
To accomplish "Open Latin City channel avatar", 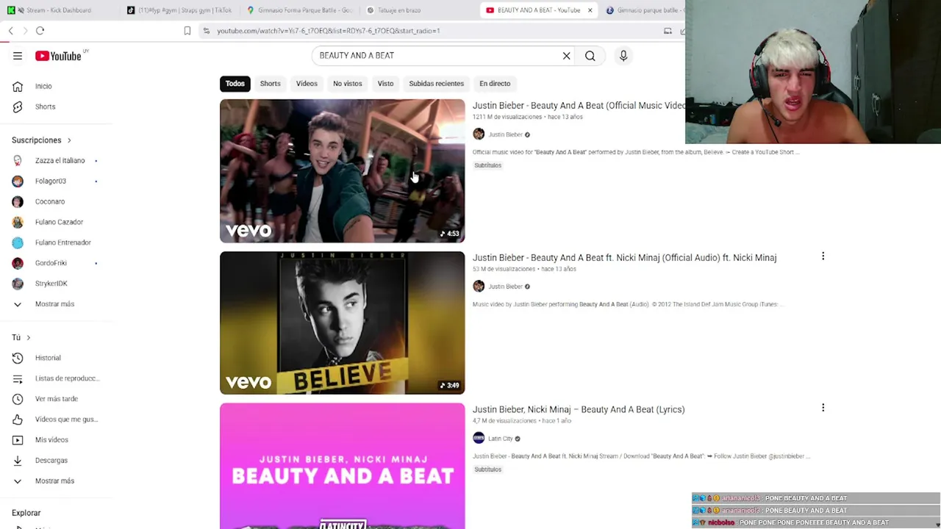I will coord(479,439).
